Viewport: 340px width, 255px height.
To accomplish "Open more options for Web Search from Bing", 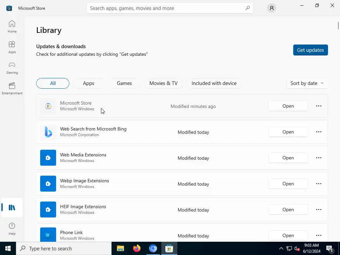I will pyautogui.click(x=318, y=132).
